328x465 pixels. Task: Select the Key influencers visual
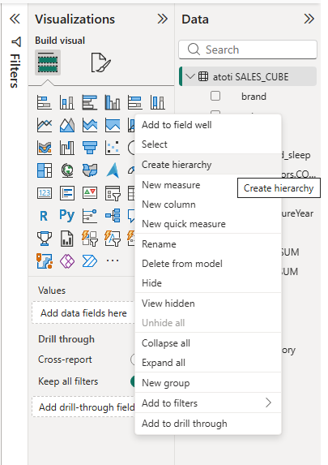tap(90, 216)
